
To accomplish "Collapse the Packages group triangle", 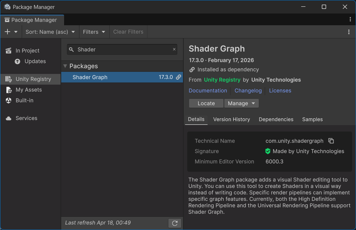I will point(65,66).
